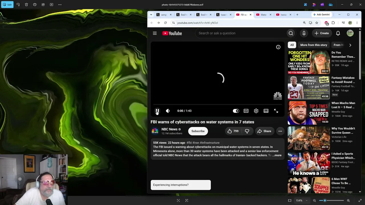Share the FBI video
365x205 pixels.
[x=264, y=131]
